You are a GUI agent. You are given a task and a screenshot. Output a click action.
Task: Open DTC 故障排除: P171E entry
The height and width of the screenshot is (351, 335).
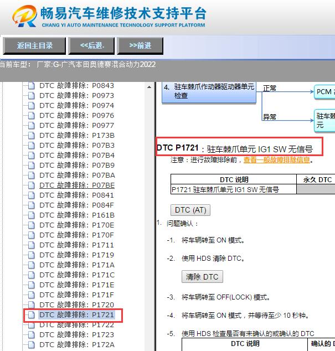tap(76, 285)
